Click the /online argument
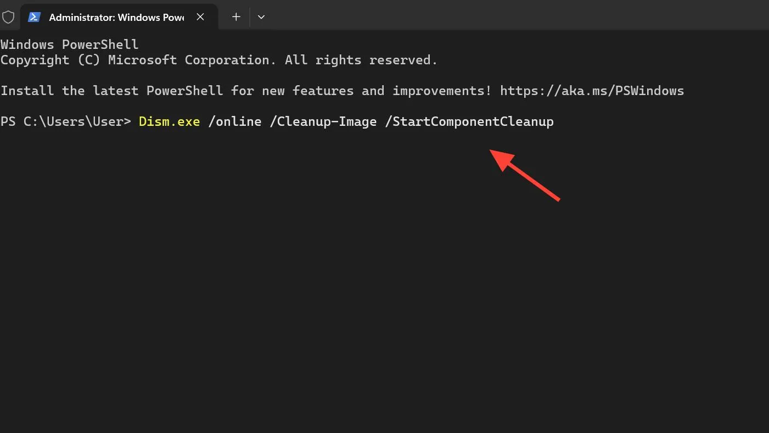 [235, 121]
